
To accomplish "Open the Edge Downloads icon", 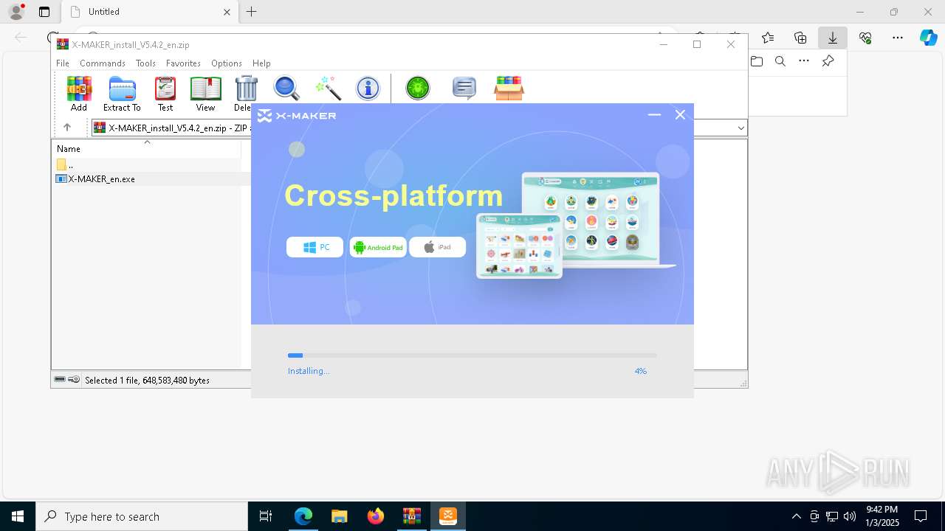I will 833,38.
